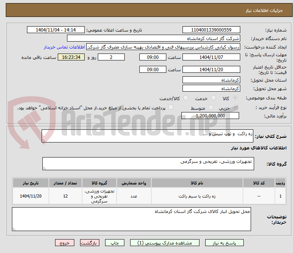Click the financial estimate field 1,200,000,000
Image resolution: width=293 pixels, height=253 pixels.
click(x=210, y=116)
